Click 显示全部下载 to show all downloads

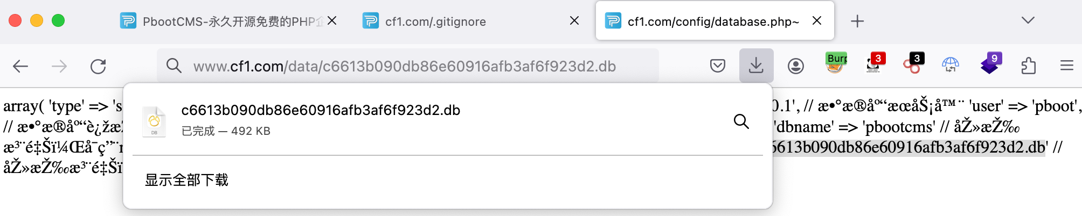pos(186,180)
